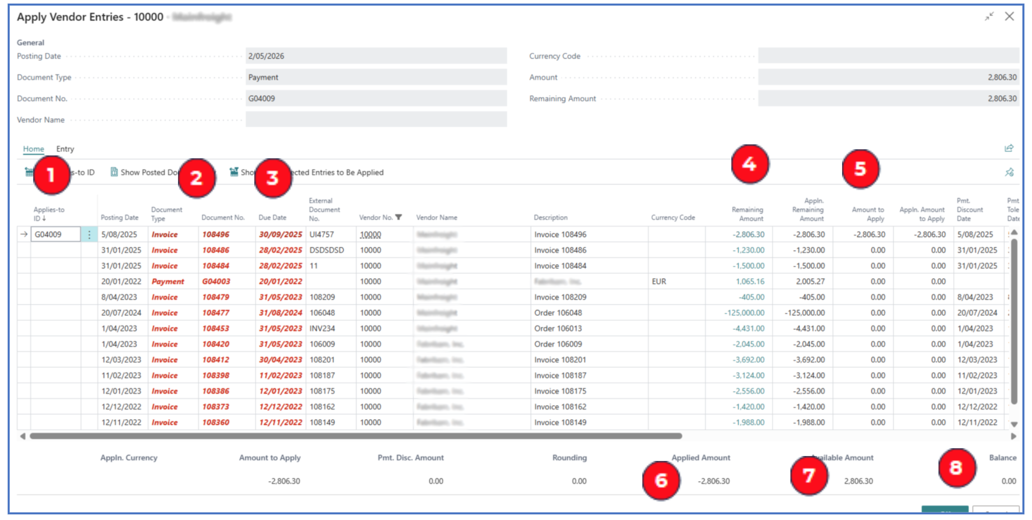This screenshot has height=520, width=1032.
Task: Click the Applies-to ID header to sort
Action: [48, 214]
